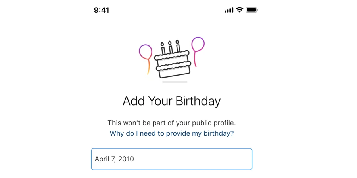Screen dimensions: 357x178
Task: Open "Why do I need to provide my birthday?"
Action: 172,133
